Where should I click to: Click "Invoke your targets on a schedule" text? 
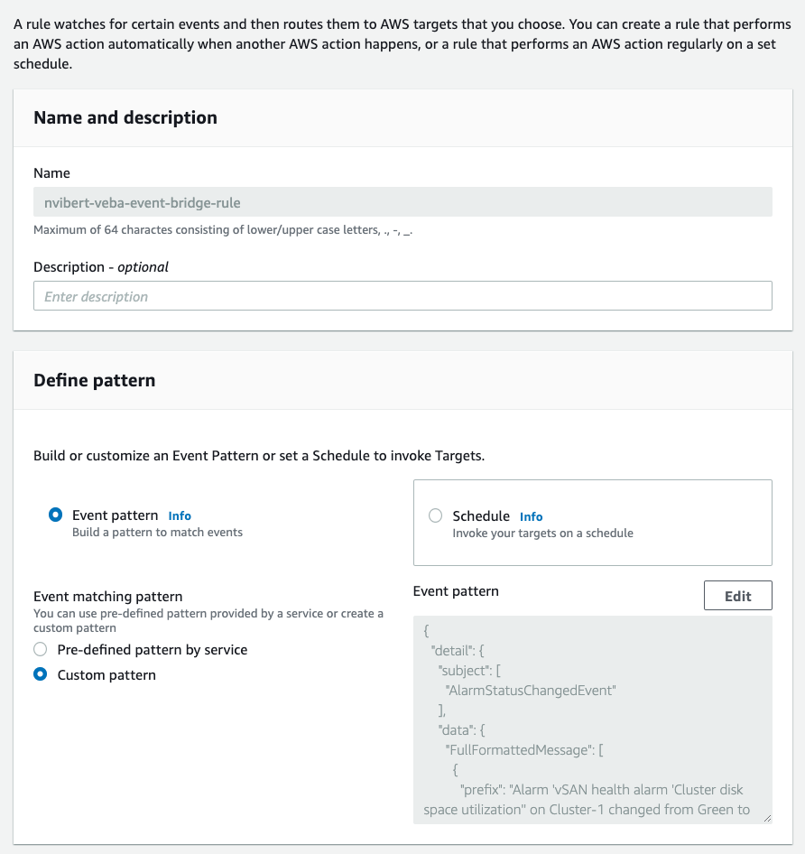(x=542, y=533)
